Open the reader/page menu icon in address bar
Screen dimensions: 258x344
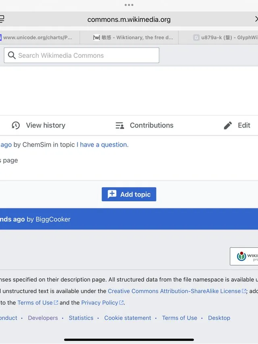point(2,19)
